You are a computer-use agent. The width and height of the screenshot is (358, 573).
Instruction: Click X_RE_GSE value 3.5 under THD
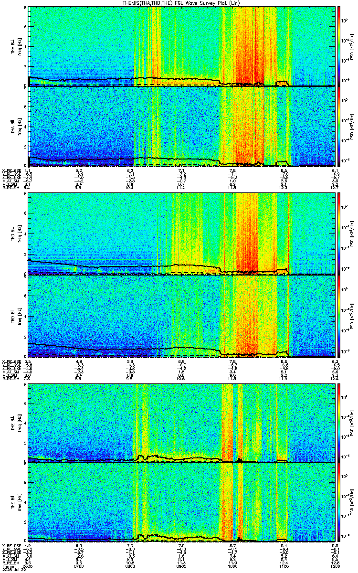28,361
